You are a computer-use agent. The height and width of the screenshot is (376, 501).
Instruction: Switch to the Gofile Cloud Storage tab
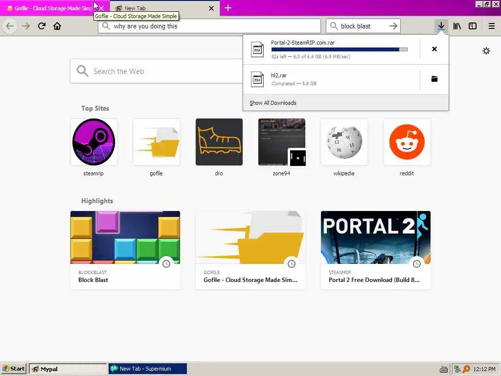point(51,8)
